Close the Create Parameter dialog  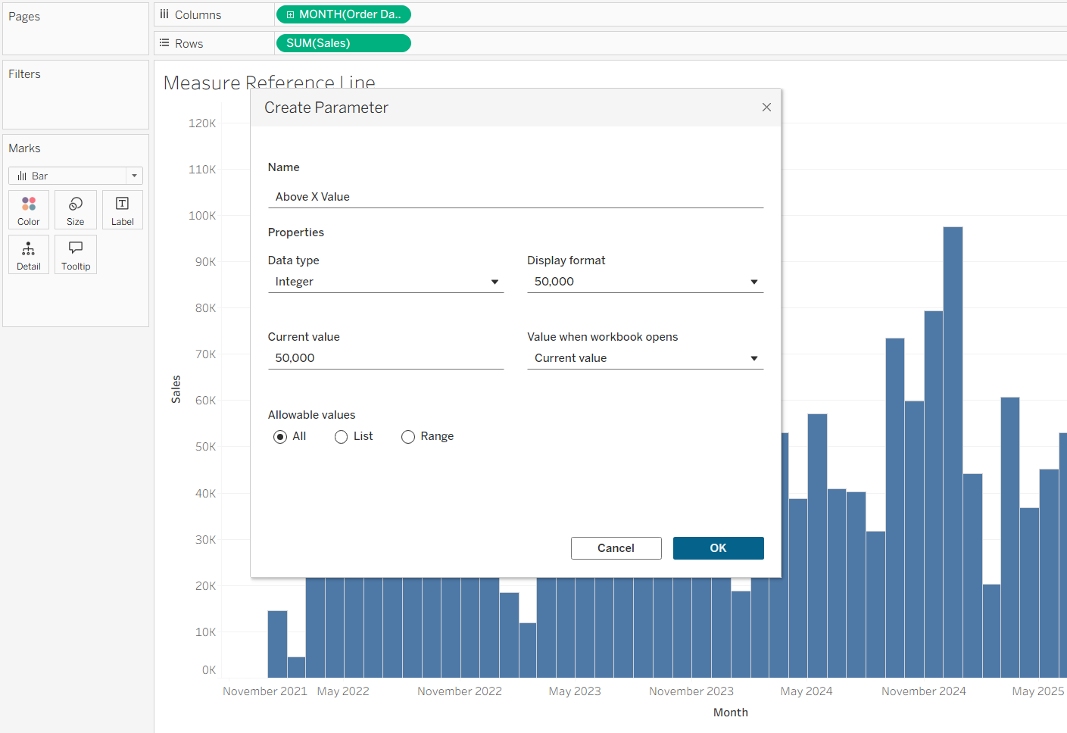(766, 108)
